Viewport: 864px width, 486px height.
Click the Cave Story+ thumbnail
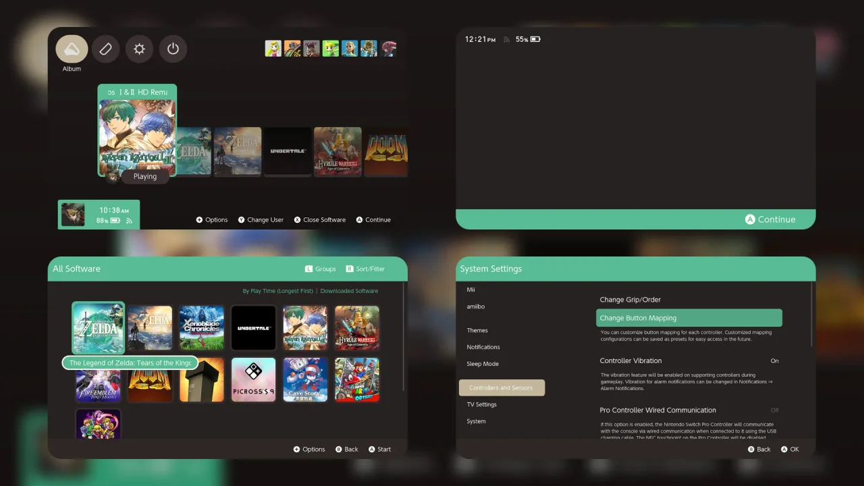coord(305,379)
